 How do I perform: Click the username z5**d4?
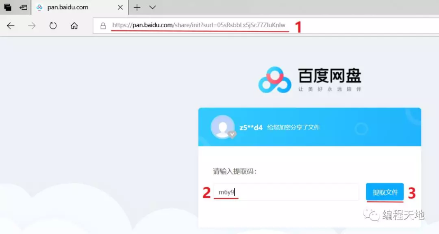(x=251, y=127)
